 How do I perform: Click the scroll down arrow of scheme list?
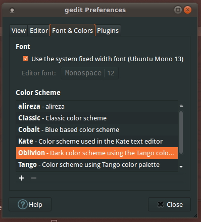click(181, 167)
